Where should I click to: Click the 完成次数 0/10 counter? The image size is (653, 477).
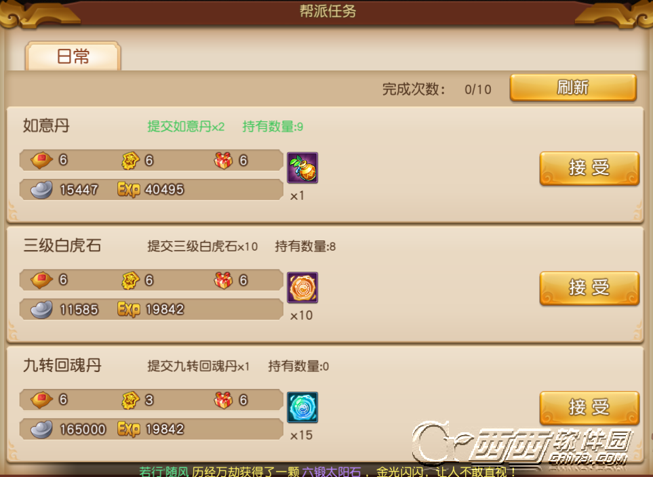437,89
